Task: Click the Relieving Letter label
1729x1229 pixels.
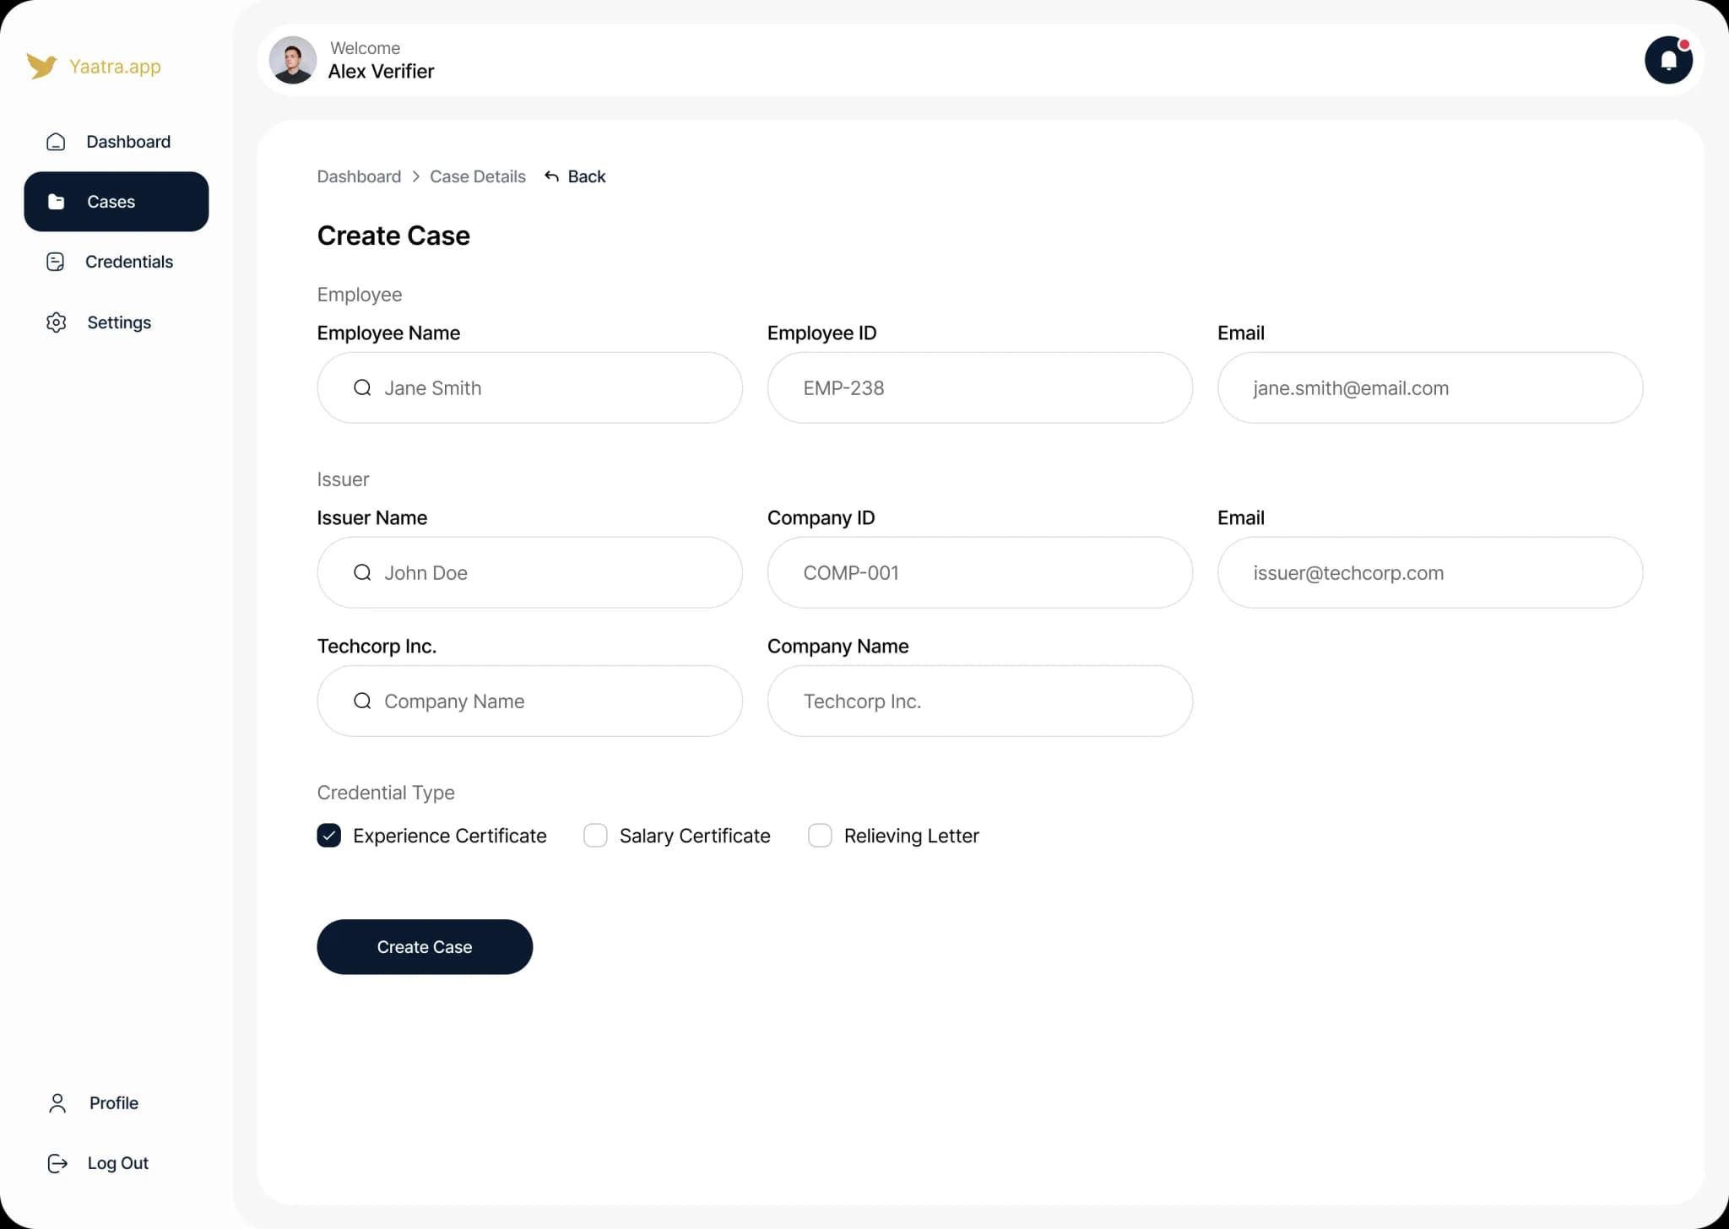Action: [x=912, y=836]
